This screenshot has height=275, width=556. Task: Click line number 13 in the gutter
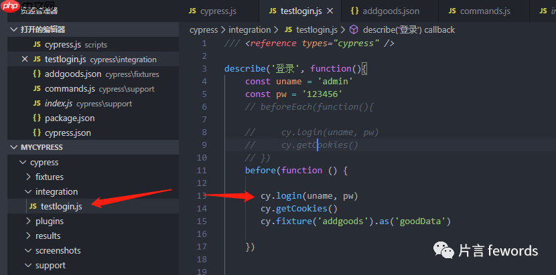(x=202, y=196)
